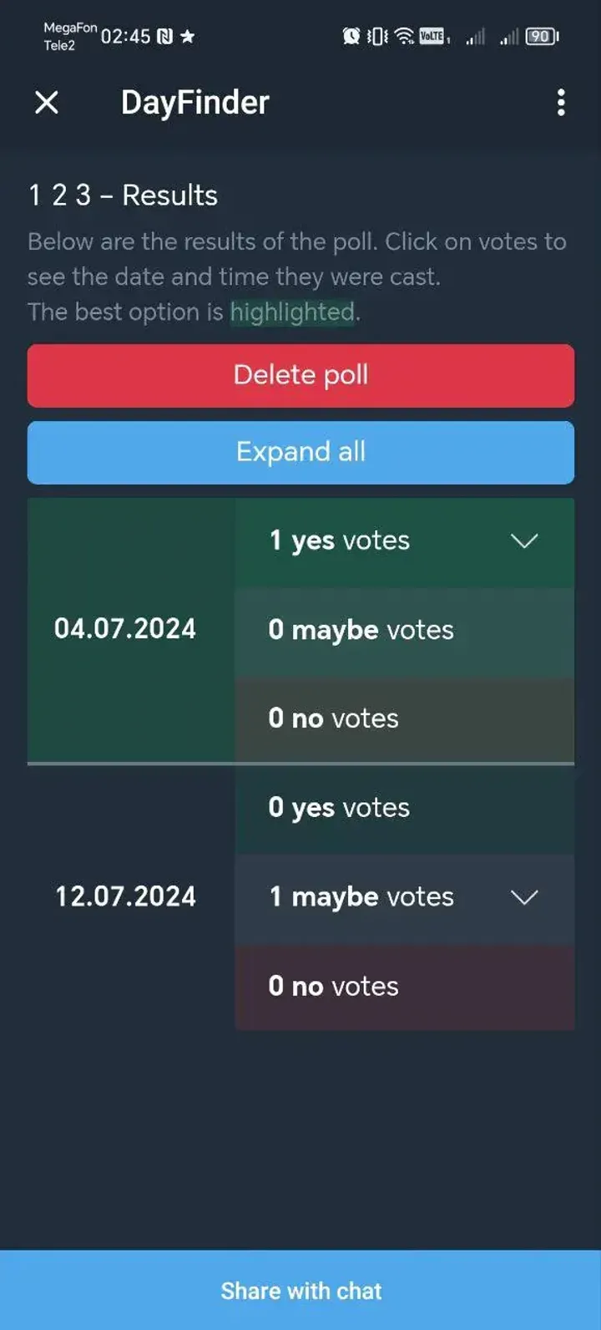
Task: Tap the VoLTE indicator icon
Action: [x=432, y=36]
